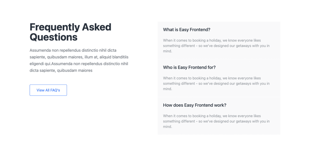
Task: Select the answer text under 'What is Easy Frontend?'
Action: tap(216, 46)
